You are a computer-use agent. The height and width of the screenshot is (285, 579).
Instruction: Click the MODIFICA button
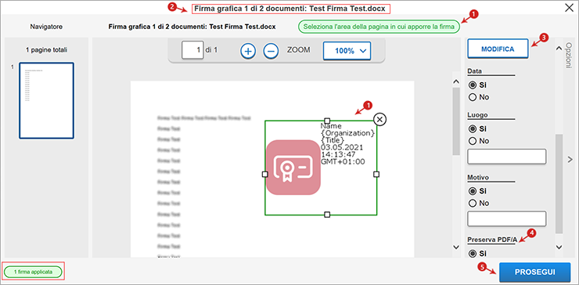click(498, 49)
